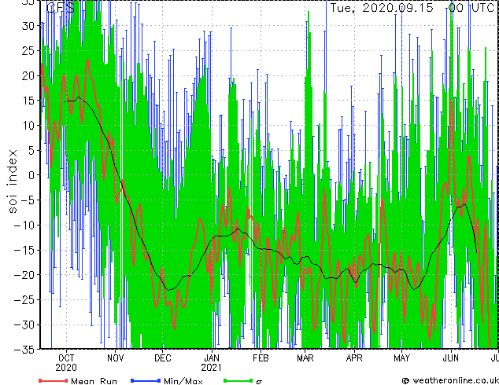Click the '00 UTC' time text
Viewport: 499px width, 385px height.
click(x=471, y=8)
